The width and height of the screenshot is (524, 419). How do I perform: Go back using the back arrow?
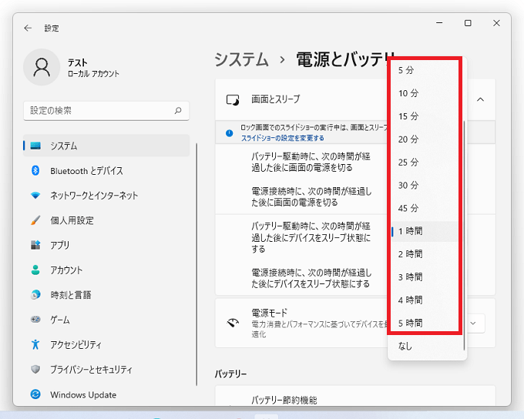28,28
